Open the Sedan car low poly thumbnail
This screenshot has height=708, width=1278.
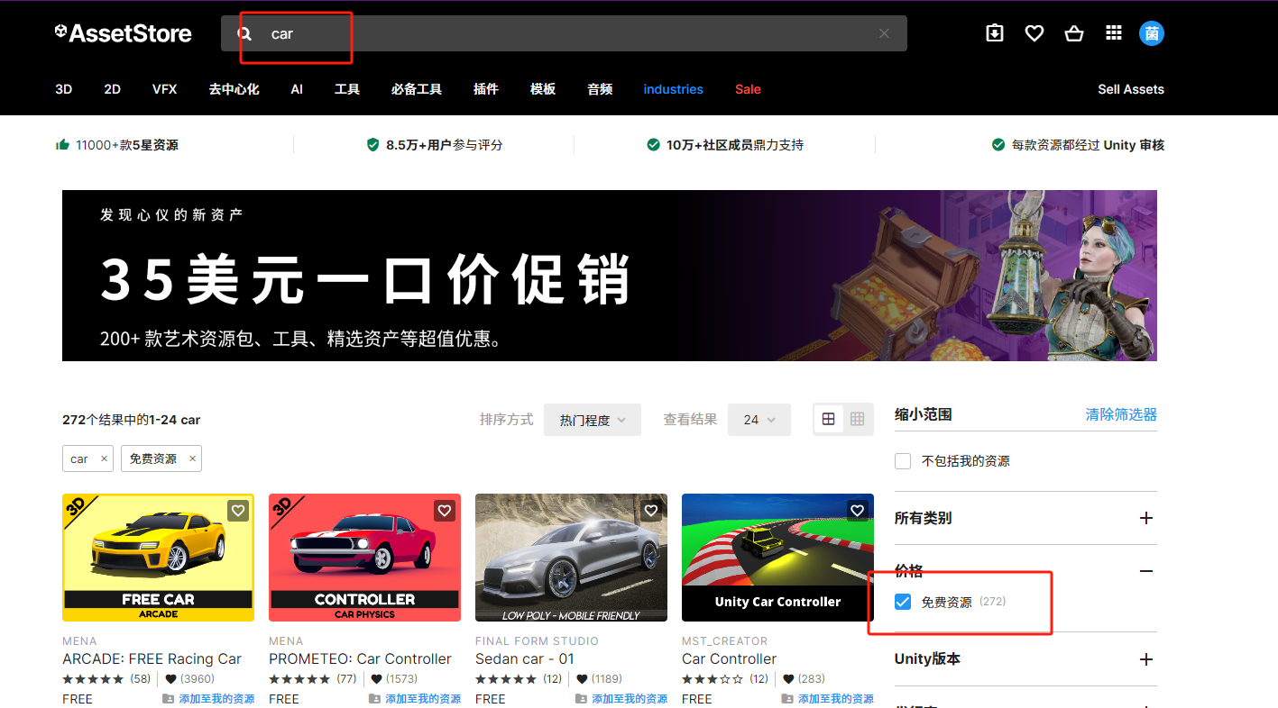click(x=571, y=558)
